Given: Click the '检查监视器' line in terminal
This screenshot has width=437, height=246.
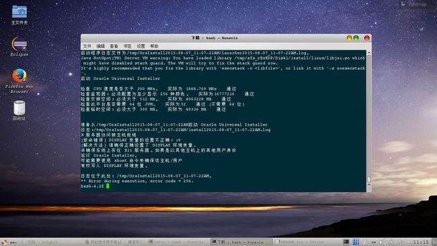Looking at the screenshot, I should (167, 94).
